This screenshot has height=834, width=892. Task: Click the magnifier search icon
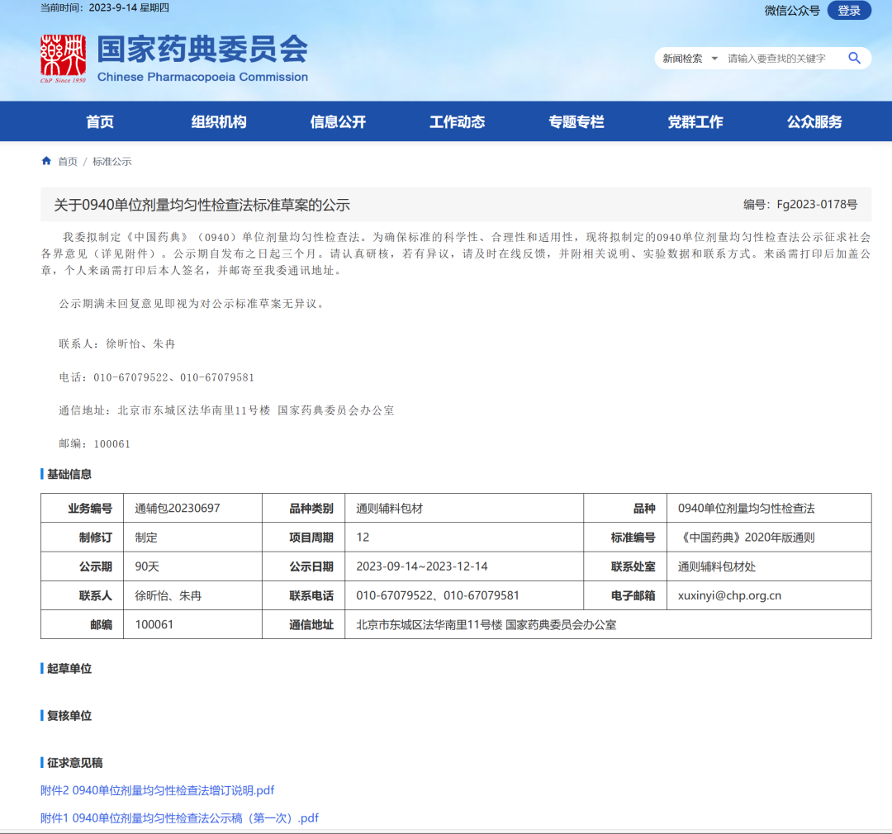coord(854,58)
